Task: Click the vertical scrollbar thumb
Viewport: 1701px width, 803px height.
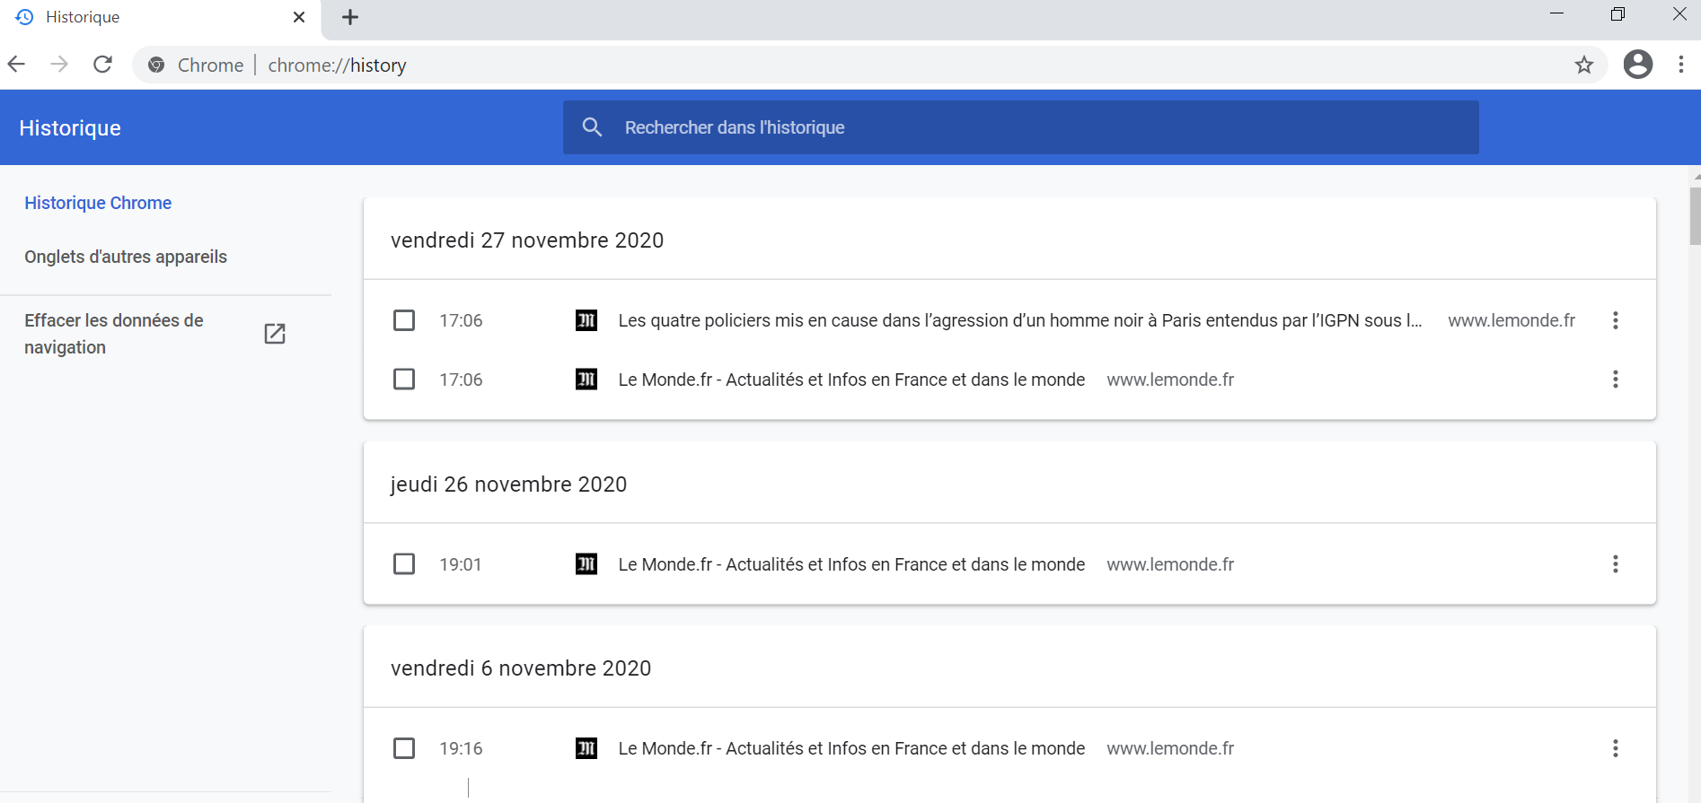Action: pyautogui.click(x=1695, y=215)
